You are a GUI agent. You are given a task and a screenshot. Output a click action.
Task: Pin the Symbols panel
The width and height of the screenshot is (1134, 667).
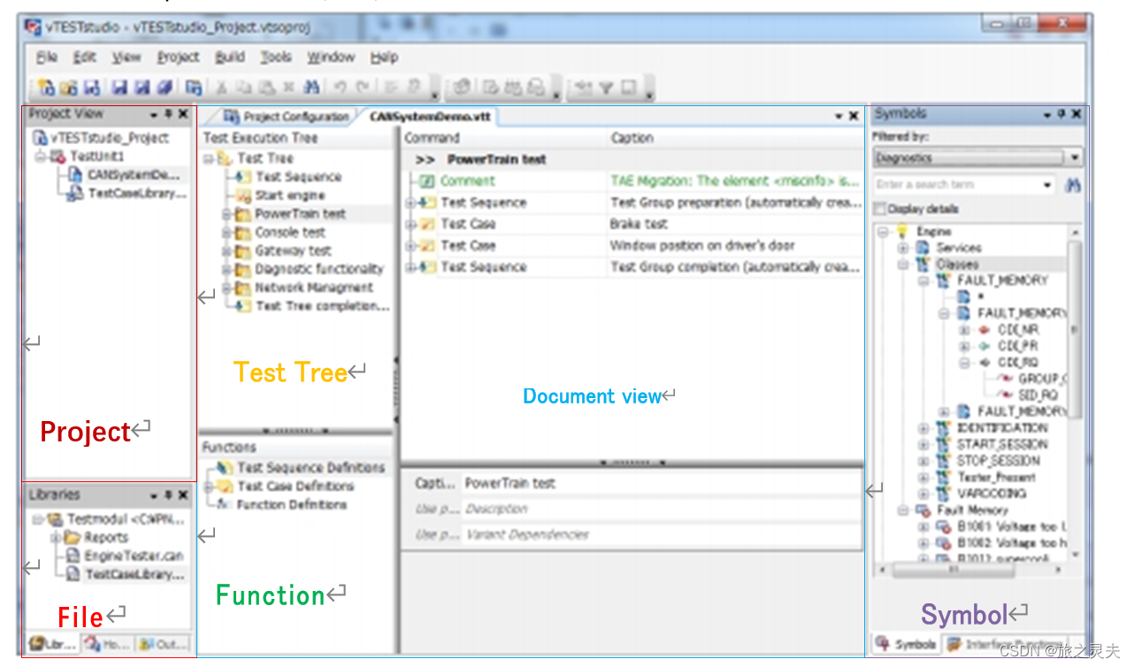point(1061,114)
